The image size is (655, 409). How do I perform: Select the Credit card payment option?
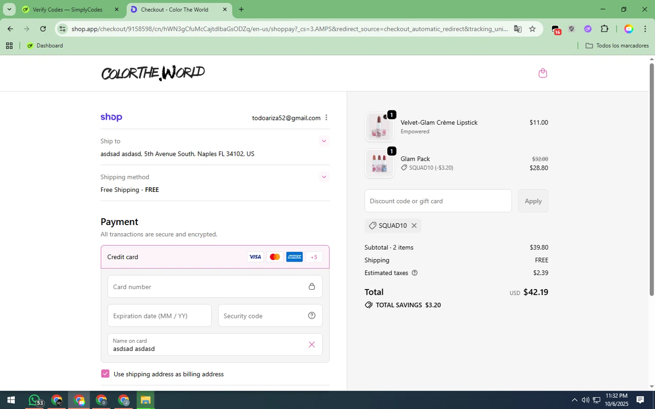[x=215, y=257]
